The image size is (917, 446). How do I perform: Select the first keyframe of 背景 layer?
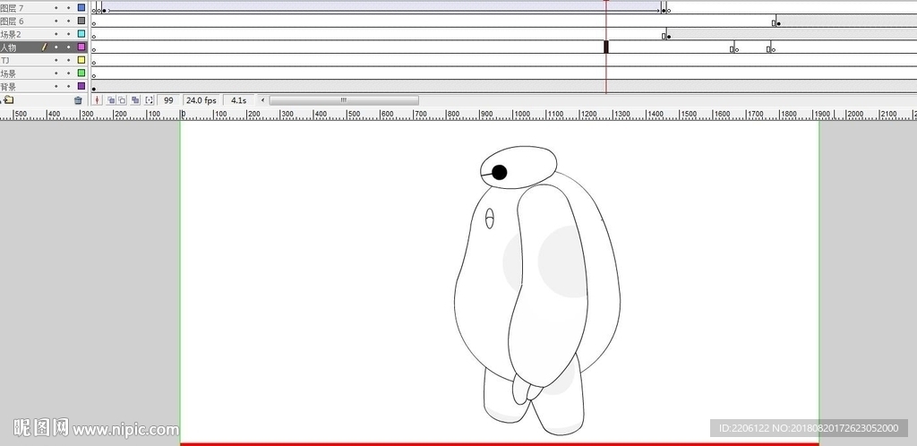coord(93,89)
